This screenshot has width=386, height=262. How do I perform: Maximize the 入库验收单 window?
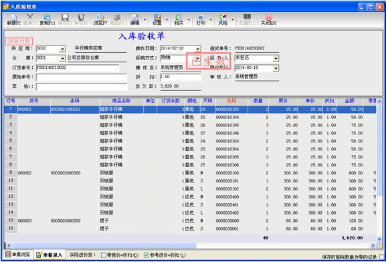click(x=371, y=7)
